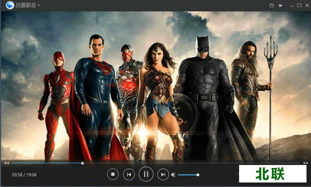Open the 迅雷影音 main menu dropdown arrow
Viewport: 311px width, 187px height.
coord(38,5)
